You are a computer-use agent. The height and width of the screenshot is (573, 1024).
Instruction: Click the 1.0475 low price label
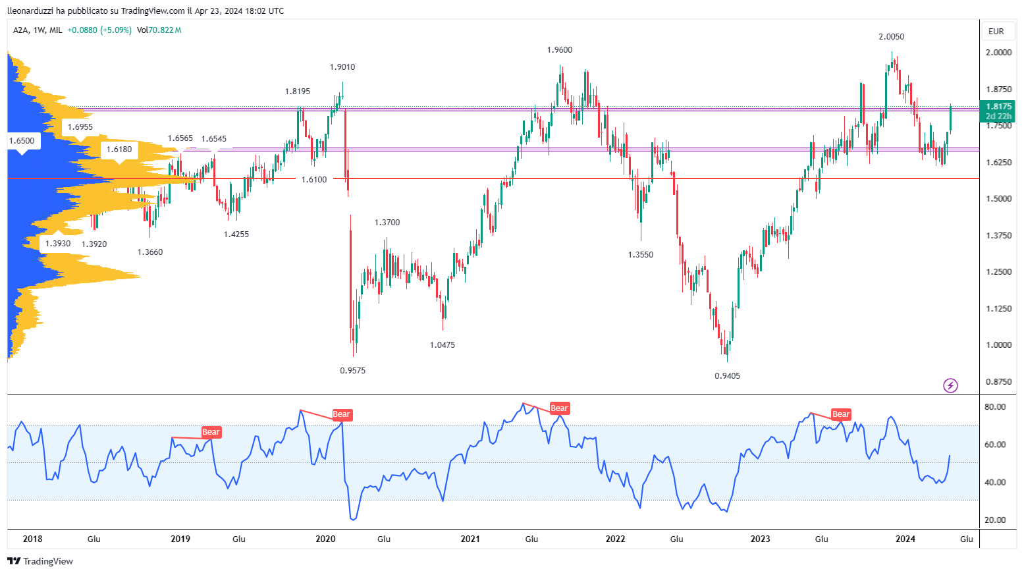coord(443,345)
